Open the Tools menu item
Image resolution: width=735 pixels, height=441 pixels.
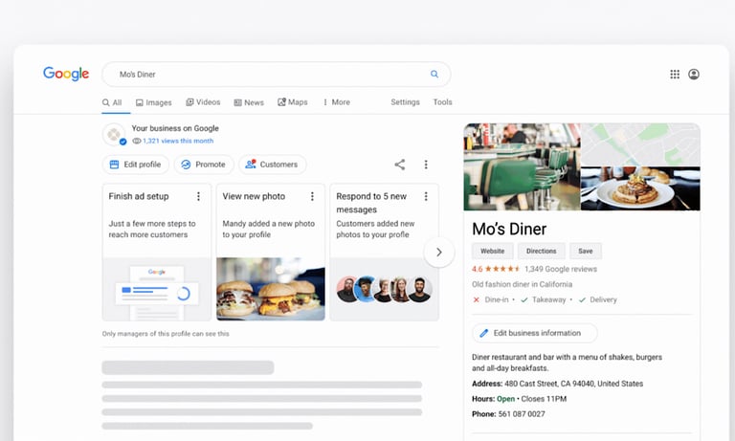(x=442, y=102)
